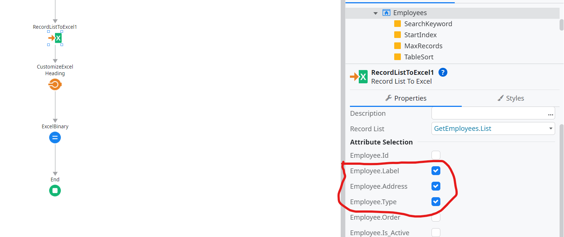564x237 pixels.
Task: Open help for RecordListToExcel1
Action: pyautogui.click(x=443, y=72)
